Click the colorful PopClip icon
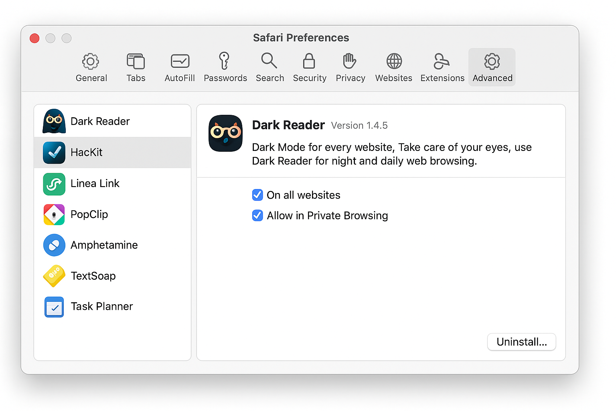The width and height of the screenshot is (616, 411). coord(54,215)
